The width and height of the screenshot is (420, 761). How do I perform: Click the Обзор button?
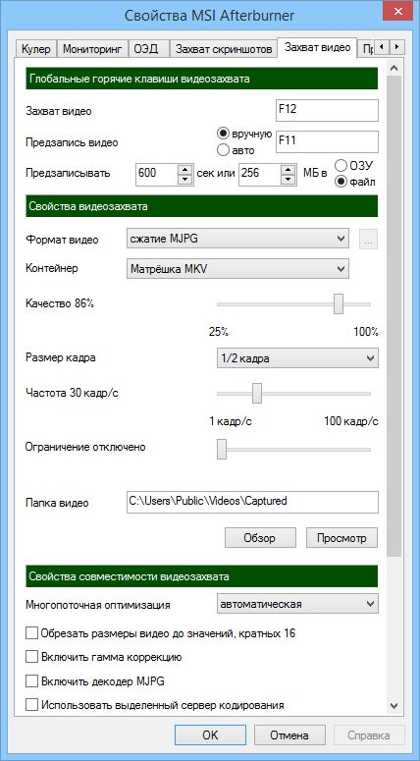tap(260, 538)
